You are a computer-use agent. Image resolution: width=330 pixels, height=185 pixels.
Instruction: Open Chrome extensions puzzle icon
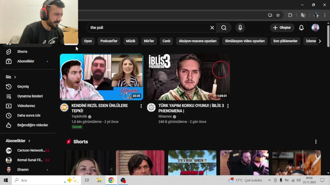coord(290,15)
